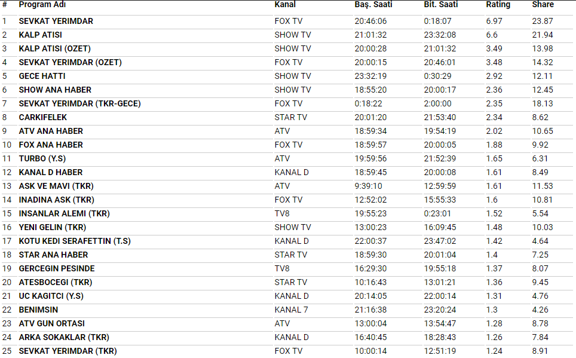Select the GERCEGIN PESINDE program
The height and width of the screenshot is (358, 576).
point(57,268)
